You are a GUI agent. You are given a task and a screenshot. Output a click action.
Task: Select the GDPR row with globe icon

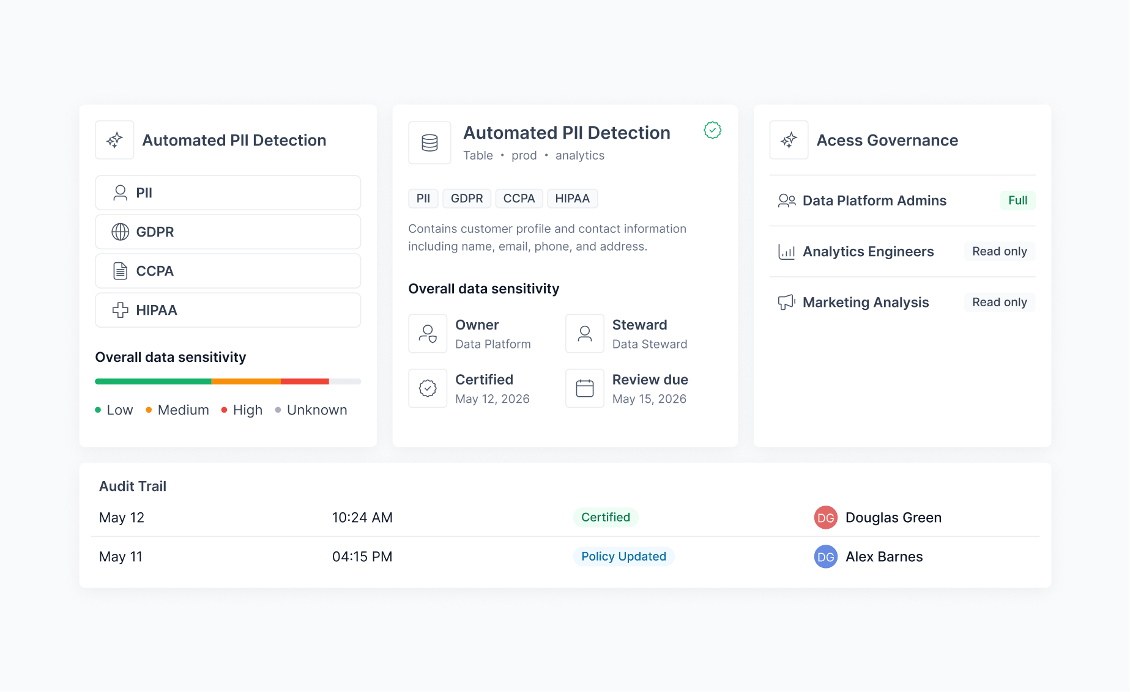click(228, 232)
